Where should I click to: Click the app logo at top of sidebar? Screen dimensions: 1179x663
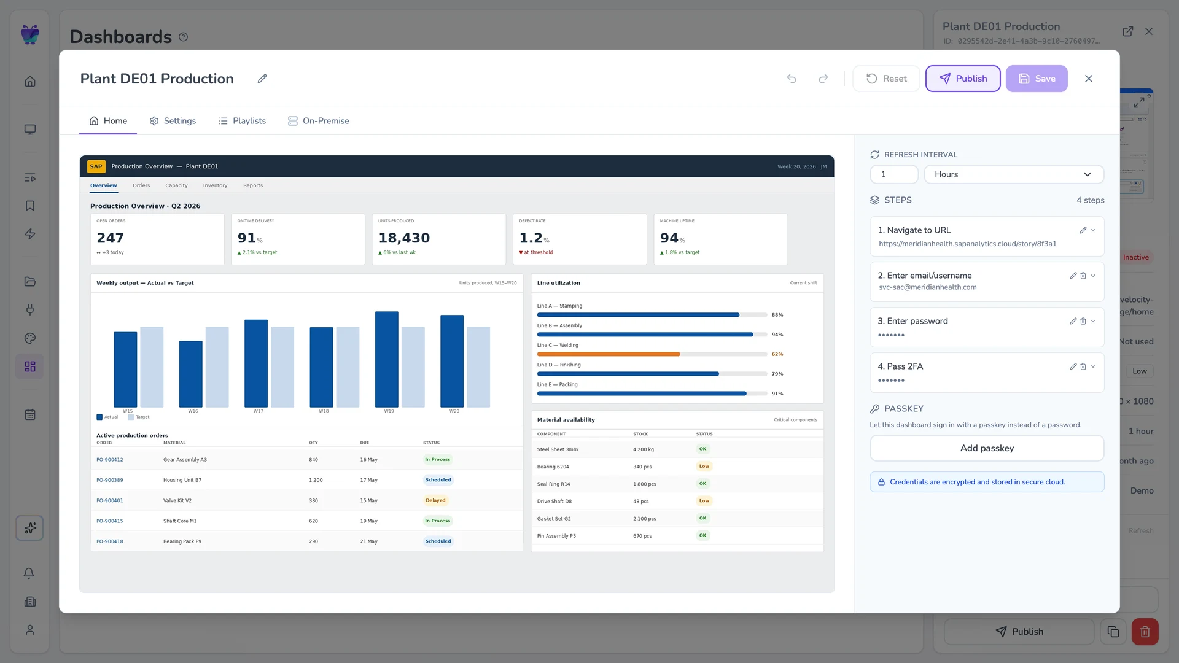29,34
